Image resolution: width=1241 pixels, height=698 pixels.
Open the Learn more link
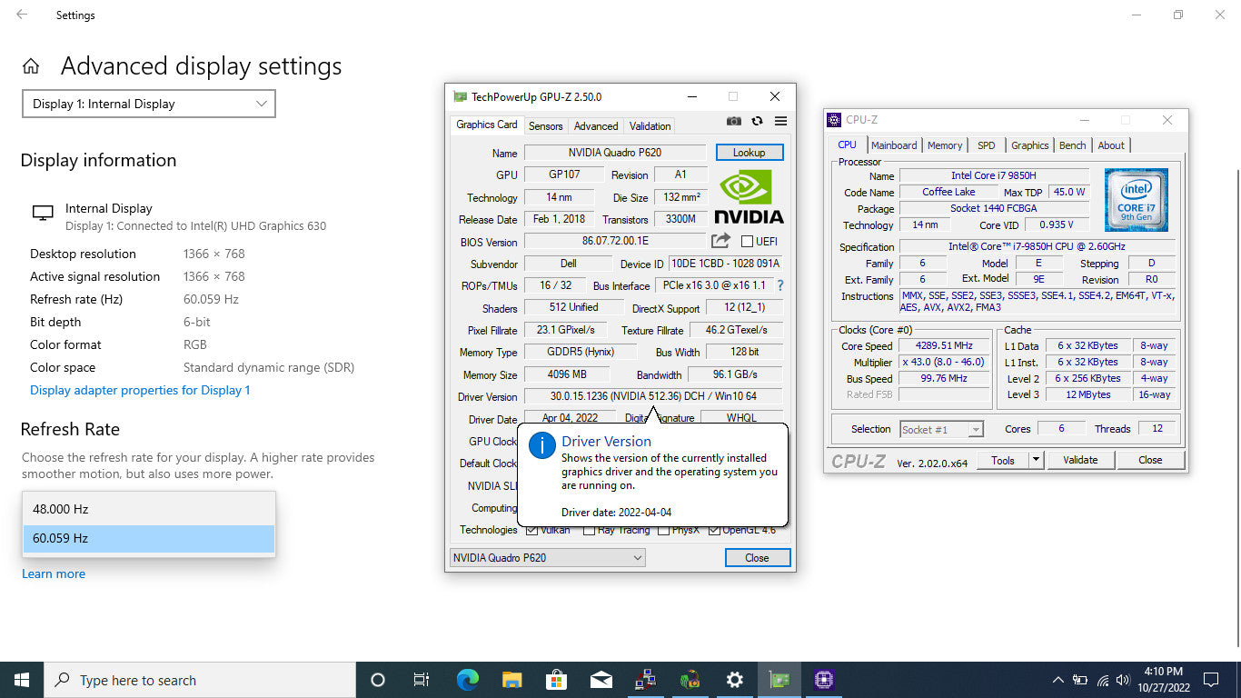pos(54,573)
